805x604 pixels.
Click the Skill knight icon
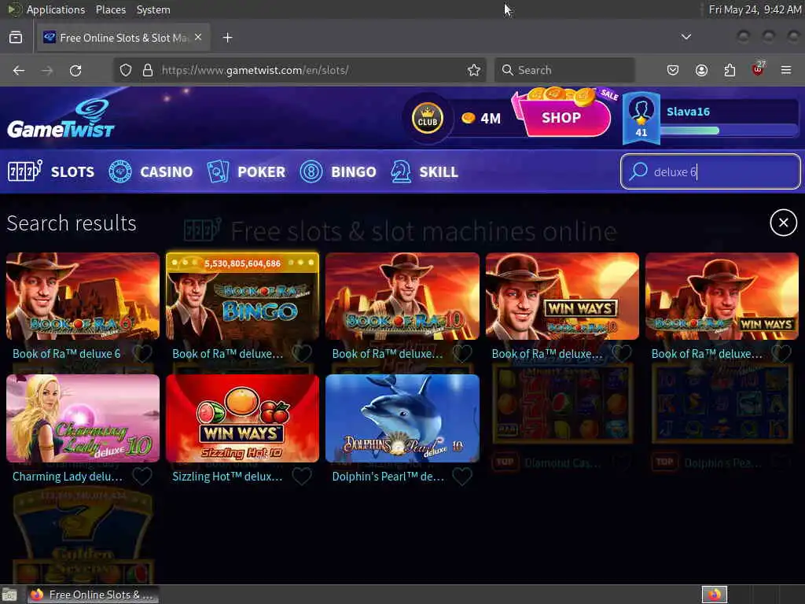coord(400,171)
